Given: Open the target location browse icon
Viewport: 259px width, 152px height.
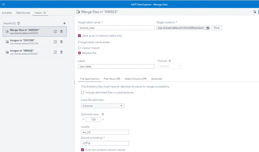Looking at the screenshot, I should tap(208, 28).
